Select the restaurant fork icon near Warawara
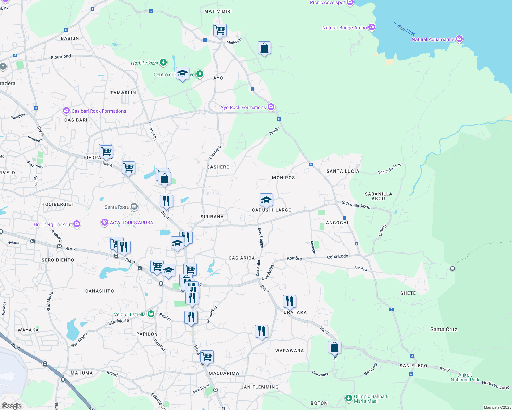 [261, 330]
